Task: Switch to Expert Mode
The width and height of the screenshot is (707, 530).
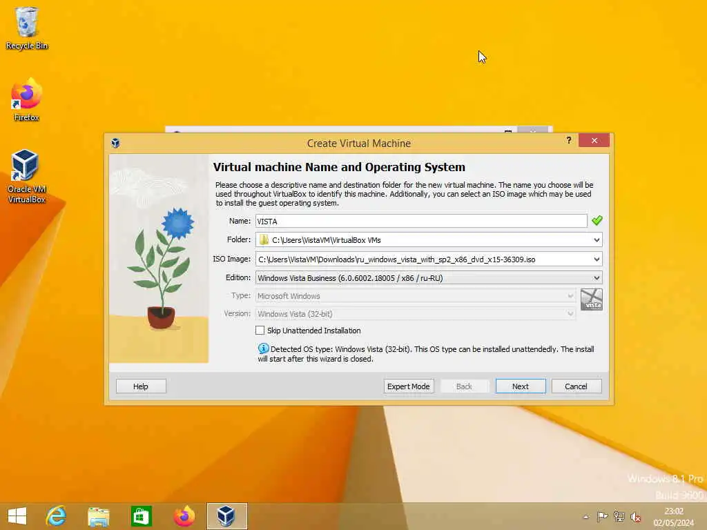Action: [409, 386]
